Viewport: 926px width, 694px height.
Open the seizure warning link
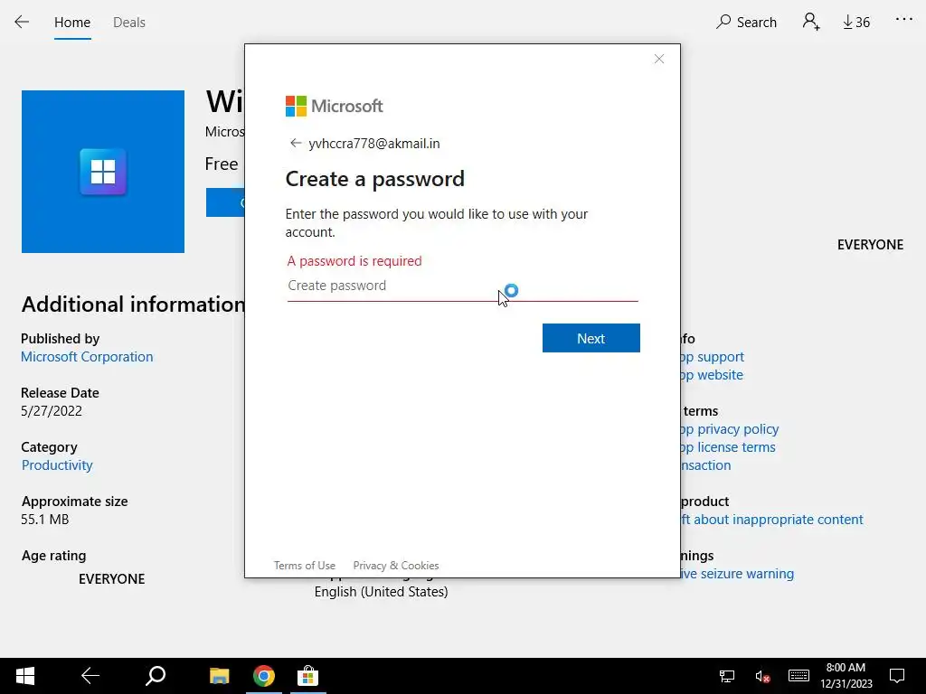(737, 574)
